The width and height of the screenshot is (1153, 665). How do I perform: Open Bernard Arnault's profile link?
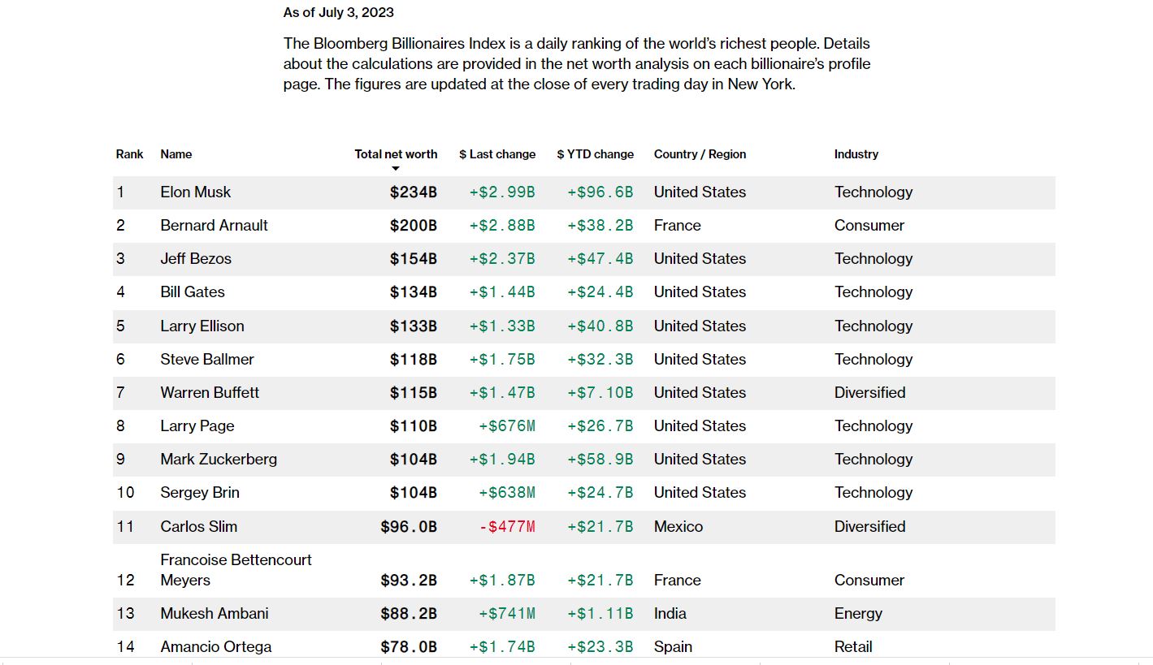coord(214,226)
